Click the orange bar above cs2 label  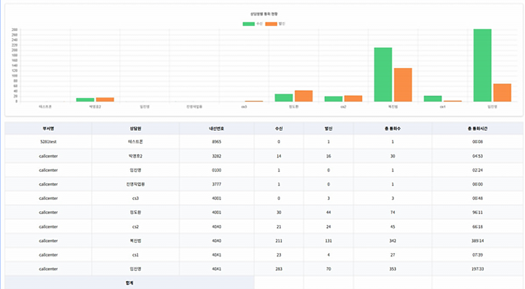click(353, 98)
